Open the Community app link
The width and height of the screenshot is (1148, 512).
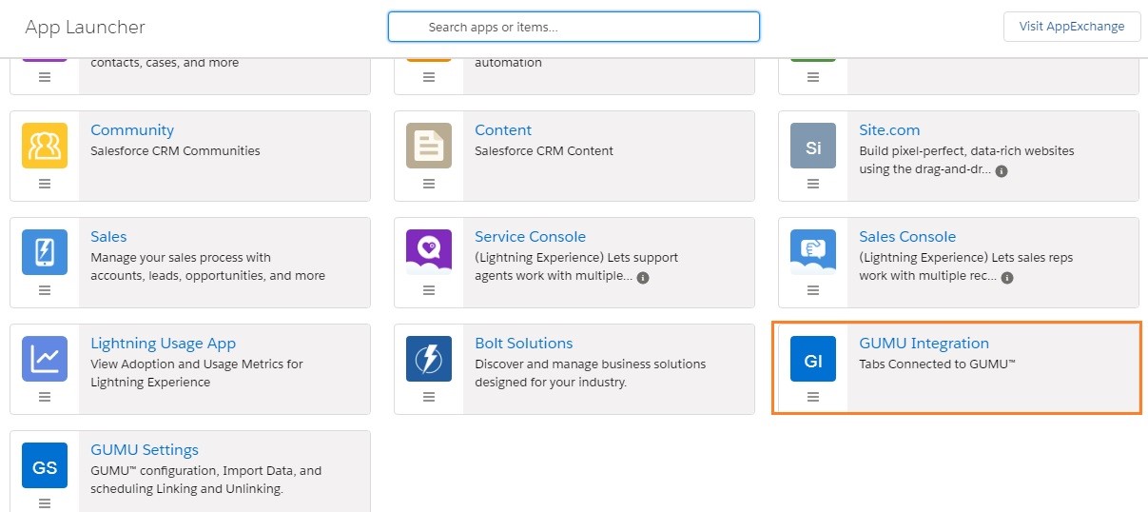pyautogui.click(x=132, y=130)
